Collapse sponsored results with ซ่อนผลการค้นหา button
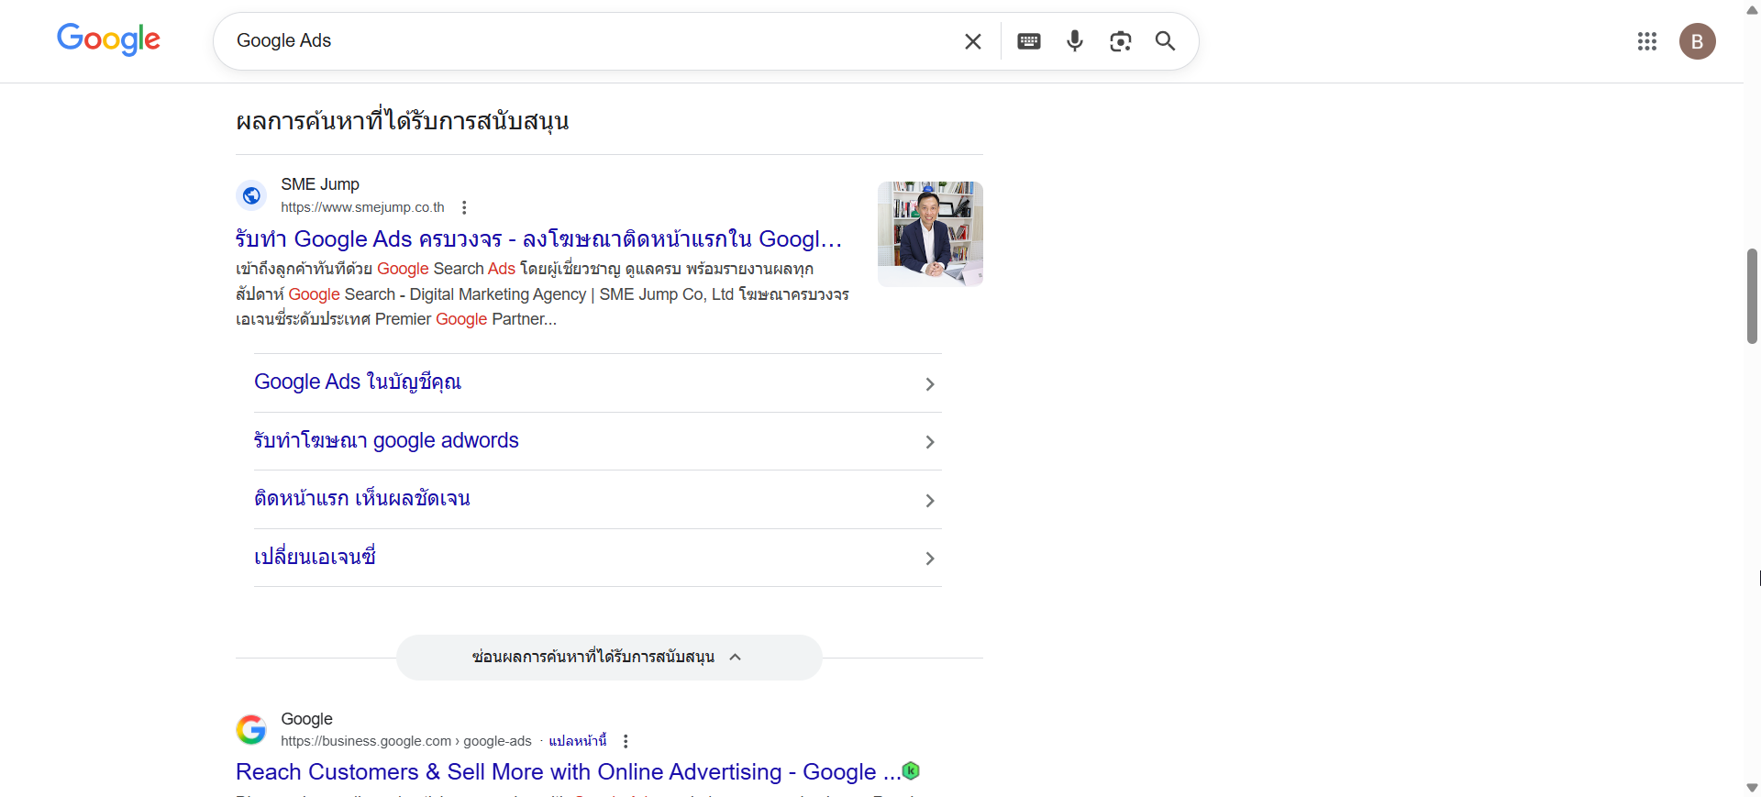This screenshot has height=797, width=1761. (608, 657)
